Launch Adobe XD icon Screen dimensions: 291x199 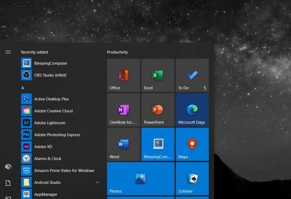pyautogui.click(x=26, y=146)
